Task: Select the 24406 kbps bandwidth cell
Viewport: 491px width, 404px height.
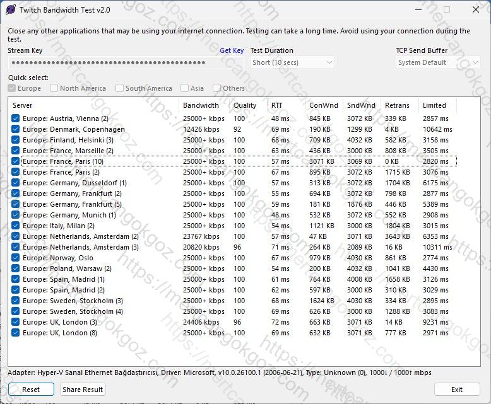Action: click(x=201, y=322)
